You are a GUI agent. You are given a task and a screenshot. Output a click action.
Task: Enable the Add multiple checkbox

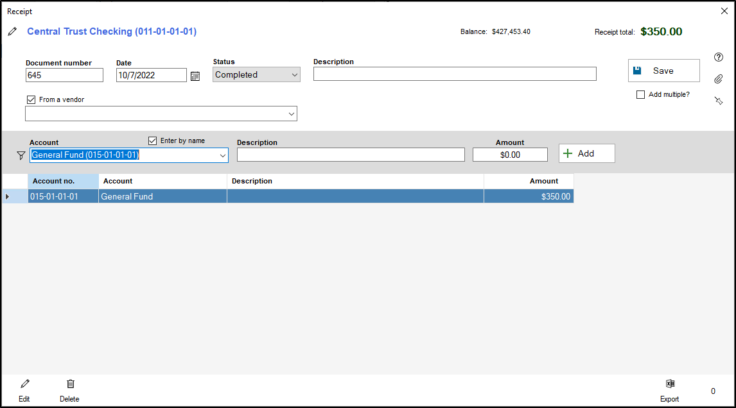click(x=640, y=95)
